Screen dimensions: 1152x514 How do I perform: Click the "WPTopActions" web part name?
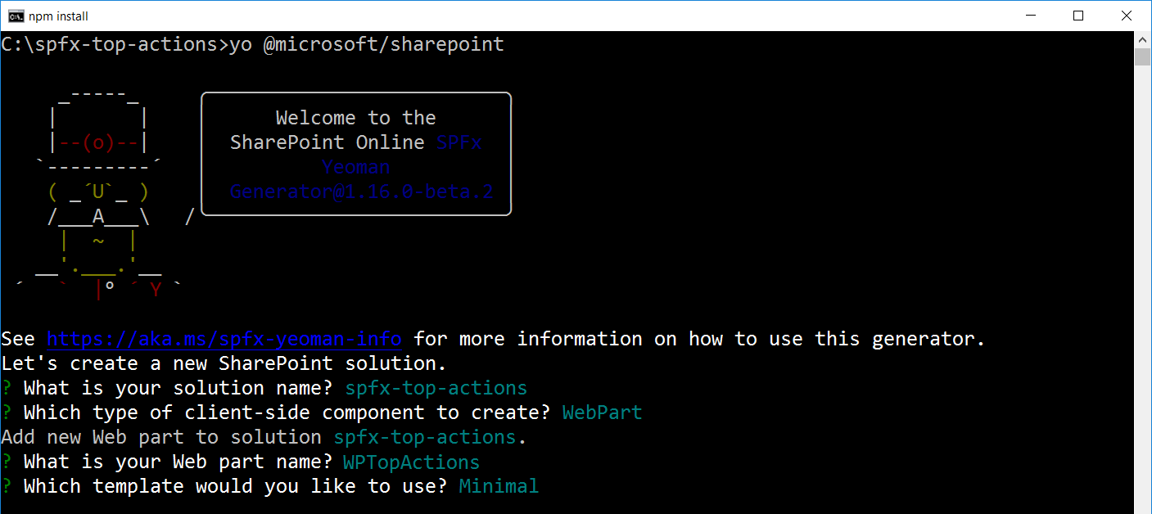point(411,462)
